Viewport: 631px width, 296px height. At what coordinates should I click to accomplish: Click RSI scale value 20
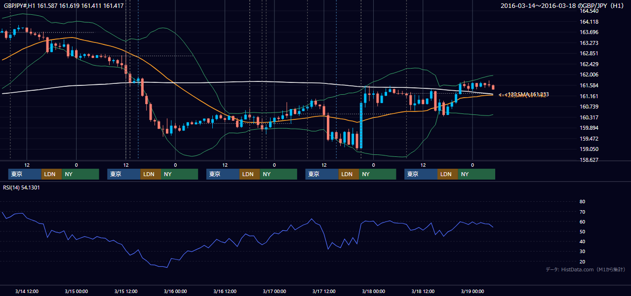(x=582, y=261)
